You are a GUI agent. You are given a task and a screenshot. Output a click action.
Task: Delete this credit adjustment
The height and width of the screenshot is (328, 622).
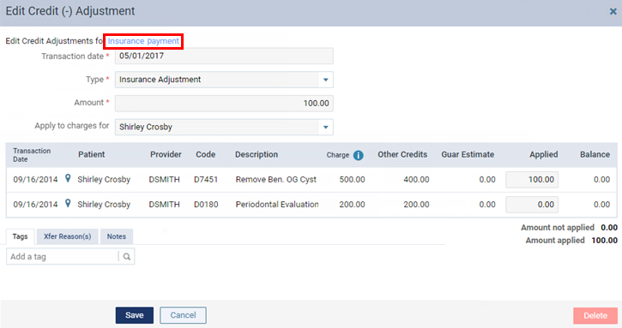(x=595, y=316)
